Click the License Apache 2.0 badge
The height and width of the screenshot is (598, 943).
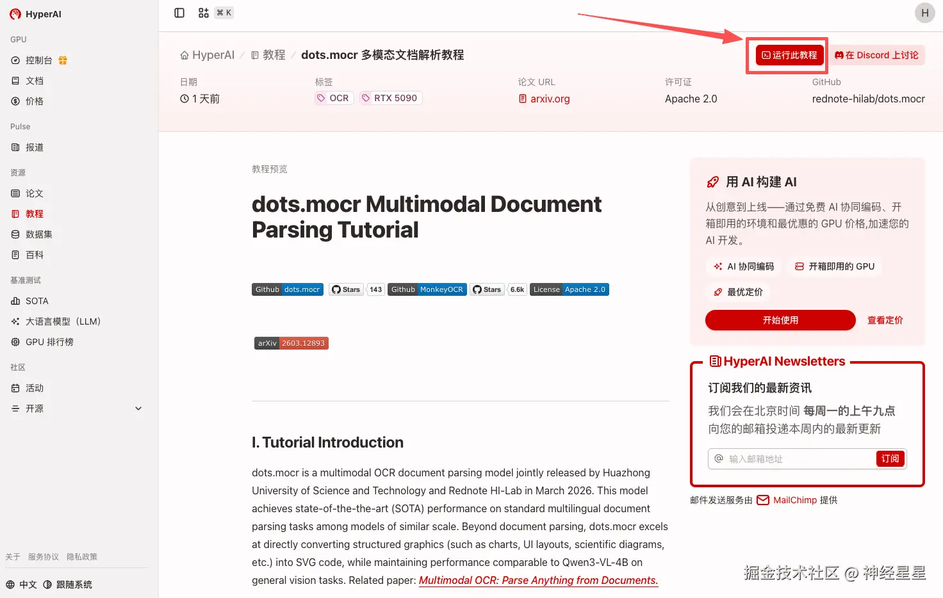570,289
